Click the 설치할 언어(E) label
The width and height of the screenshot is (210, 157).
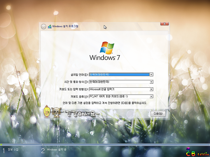tap(80, 75)
